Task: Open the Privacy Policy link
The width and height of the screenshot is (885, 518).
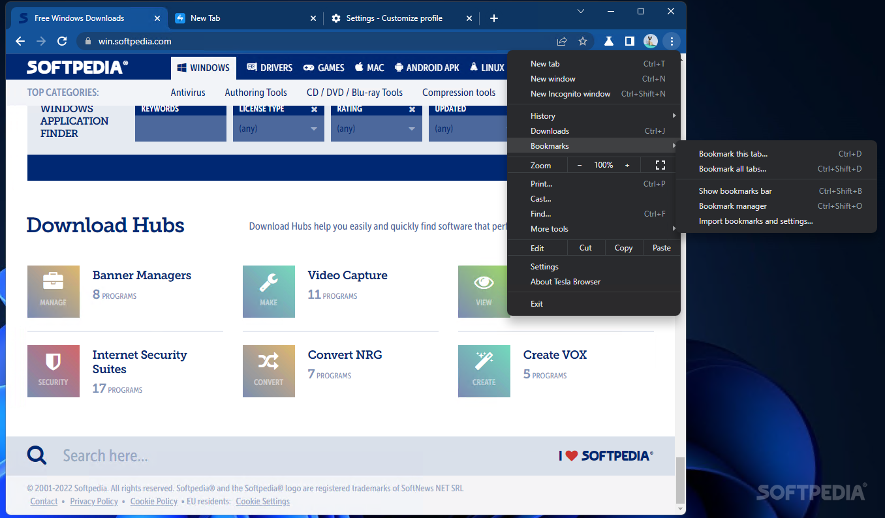Action: [x=94, y=502]
